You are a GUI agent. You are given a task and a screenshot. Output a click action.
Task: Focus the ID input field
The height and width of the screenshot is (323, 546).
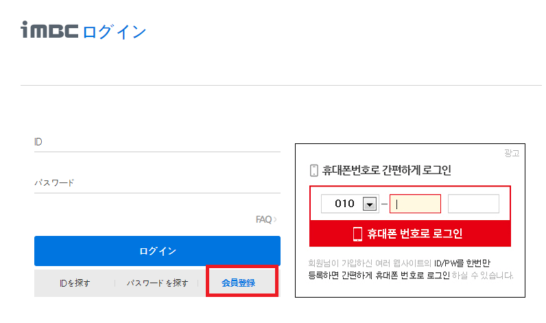click(x=157, y=142)
